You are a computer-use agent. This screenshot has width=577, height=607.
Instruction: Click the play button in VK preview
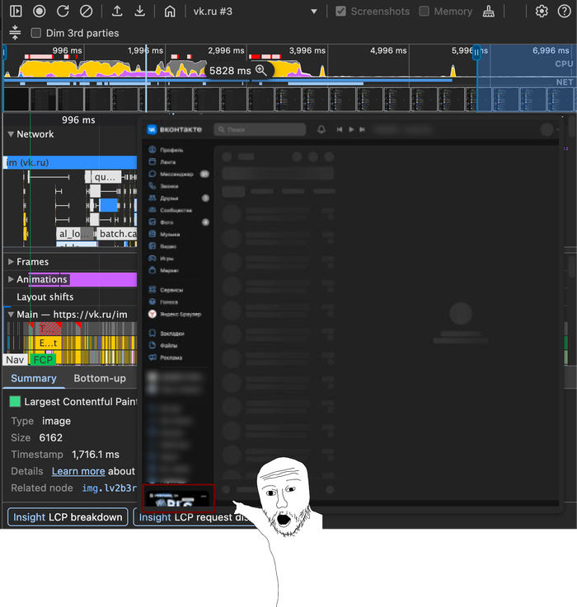351,129
